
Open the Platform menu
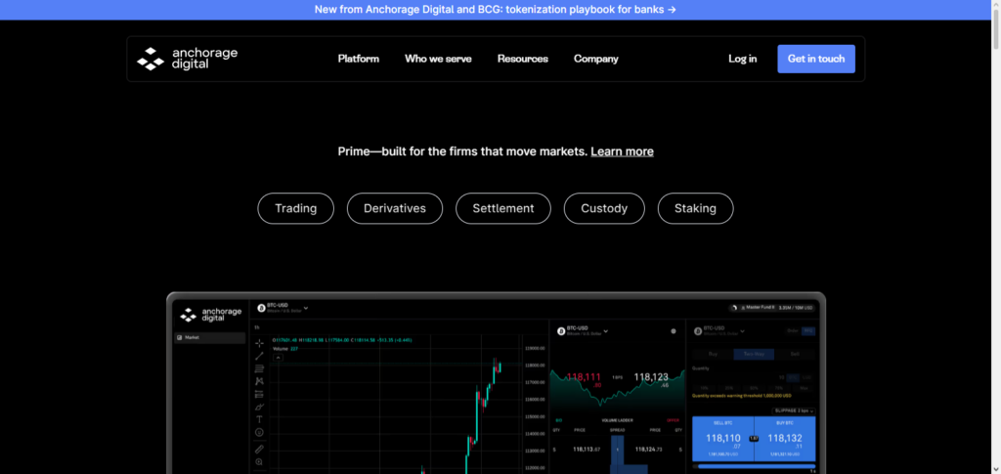(x=358, y=59)
